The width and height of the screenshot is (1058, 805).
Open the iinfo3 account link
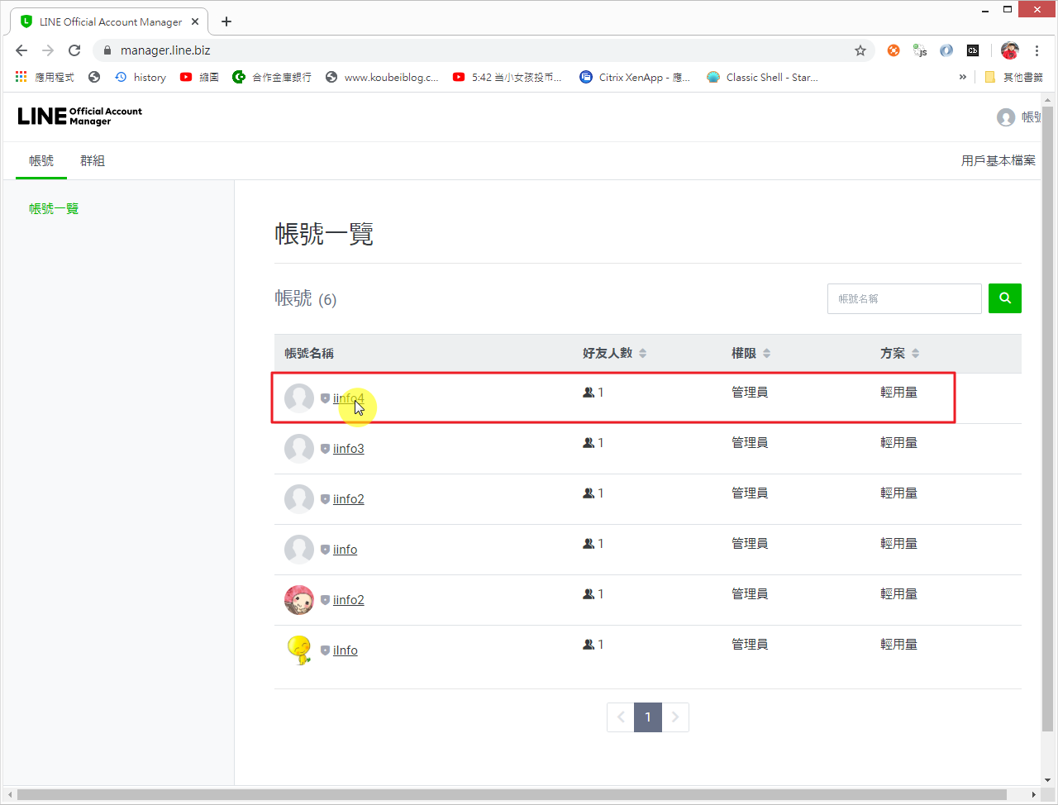click(x=348, y=448)
